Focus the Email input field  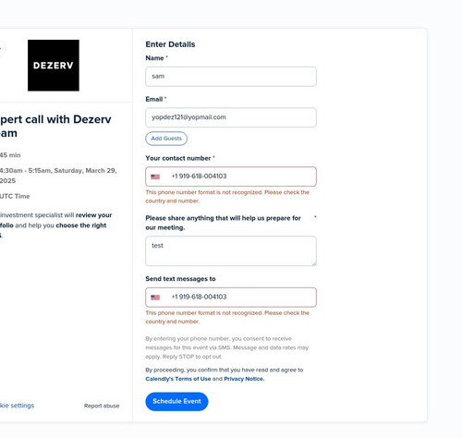[231, 117]
